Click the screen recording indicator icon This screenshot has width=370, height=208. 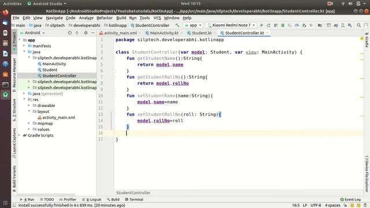[x=330, y=3]
